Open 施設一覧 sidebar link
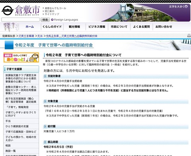Image resolution: width=191 pixels, height=156 pixels. click(21, 151)
